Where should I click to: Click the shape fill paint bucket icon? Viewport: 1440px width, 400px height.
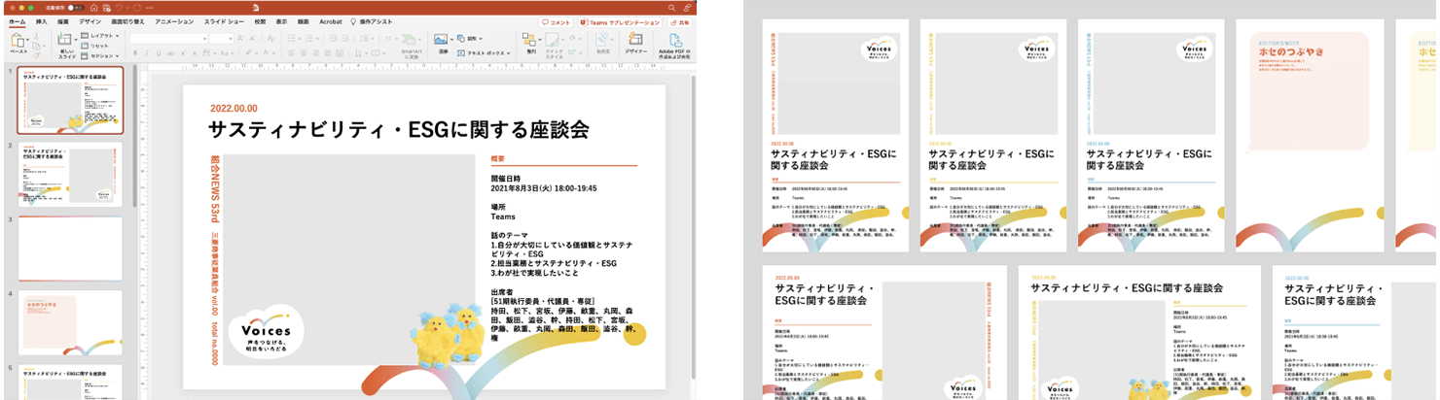(572, 38)
